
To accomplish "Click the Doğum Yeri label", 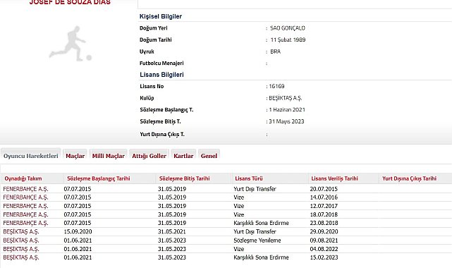I will point(153,28).
